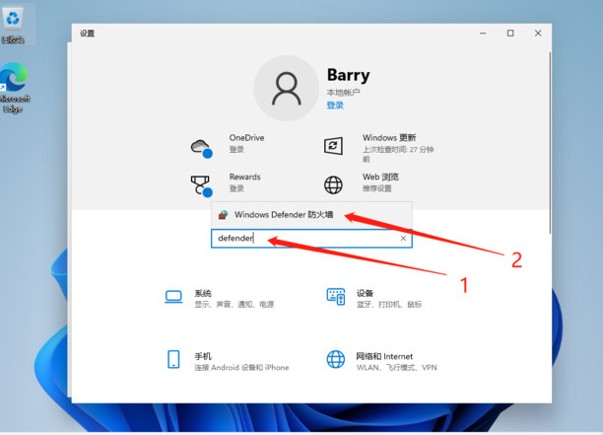Click the WLAN、飞行模式、VPN description
Screen dimensions: 603x435
pos(397,368)
